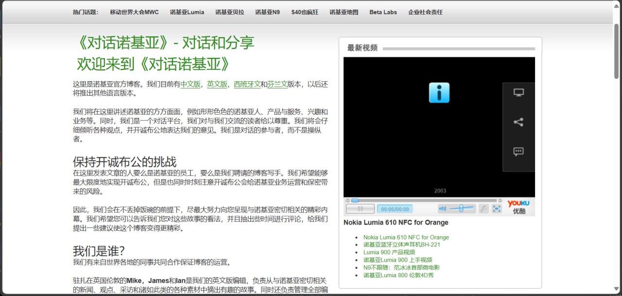Click the page vertical scrollbar thumb
Screen dimensions: 622x296
point(617,51)
